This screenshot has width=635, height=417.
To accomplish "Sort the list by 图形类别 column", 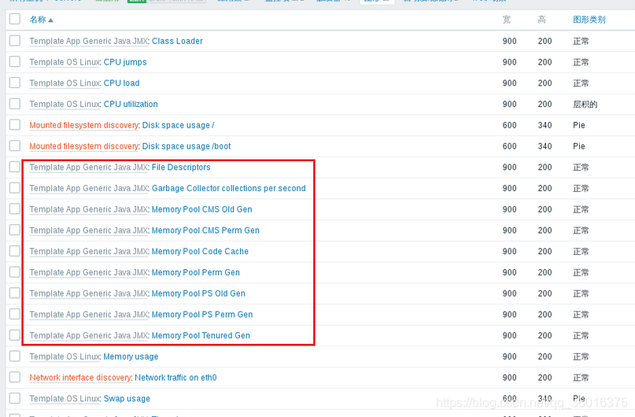I will click(x=589, y=20).
